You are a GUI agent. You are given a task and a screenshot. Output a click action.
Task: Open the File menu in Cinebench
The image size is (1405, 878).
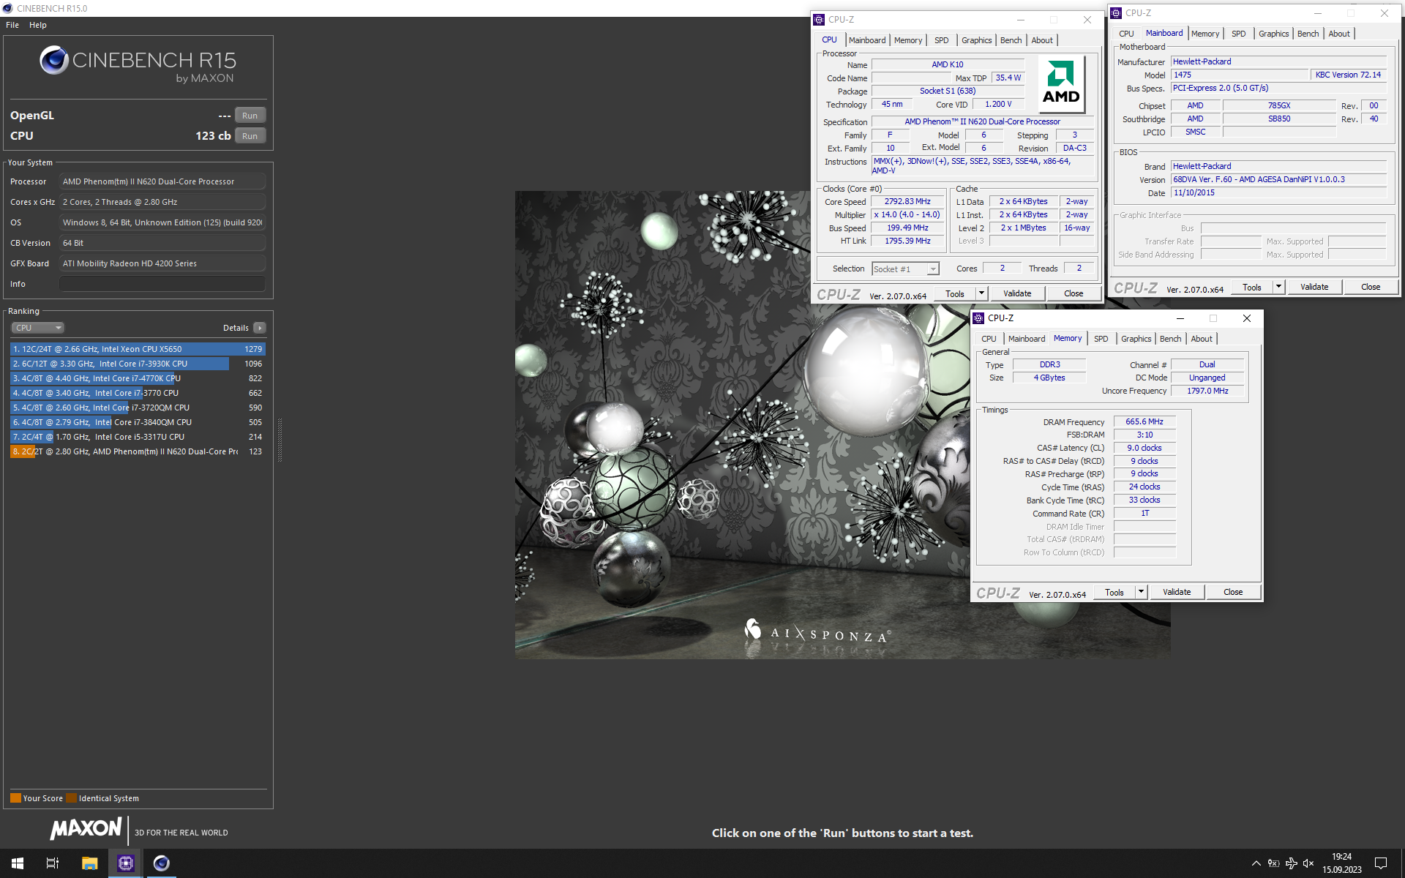click(x=12, y=25)
